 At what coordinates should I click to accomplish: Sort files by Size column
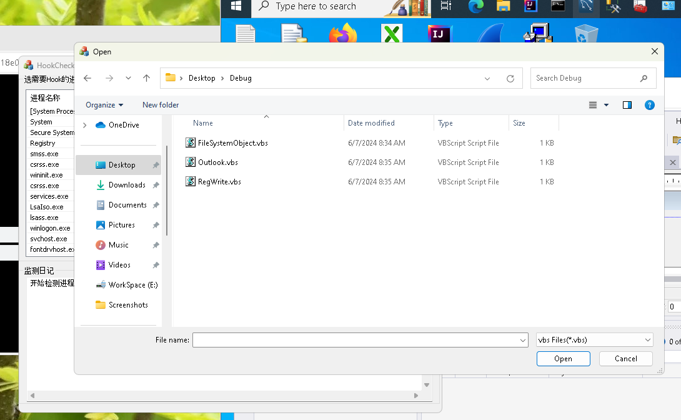[x=519, y=123]
